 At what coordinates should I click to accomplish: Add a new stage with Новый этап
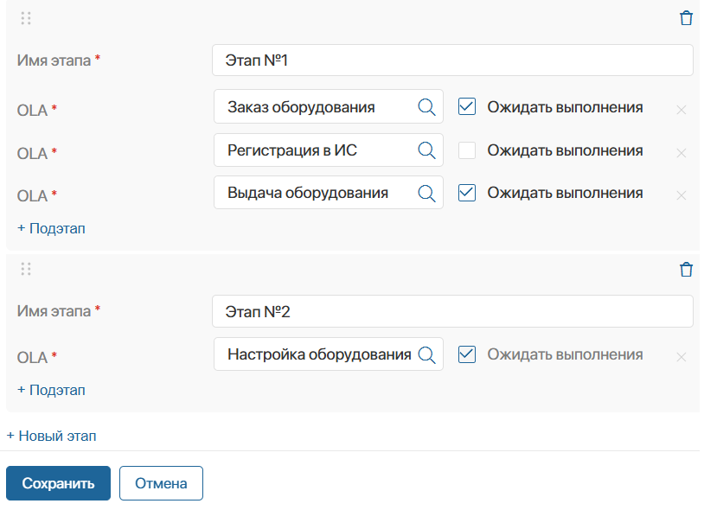point(52,436)
